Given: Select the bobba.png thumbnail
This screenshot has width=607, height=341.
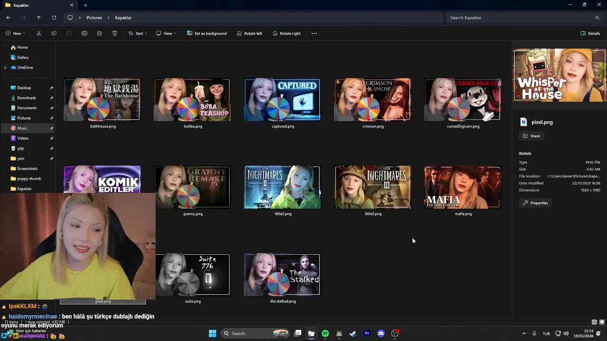Looking at the screenshot, I should tap(192, 100).
